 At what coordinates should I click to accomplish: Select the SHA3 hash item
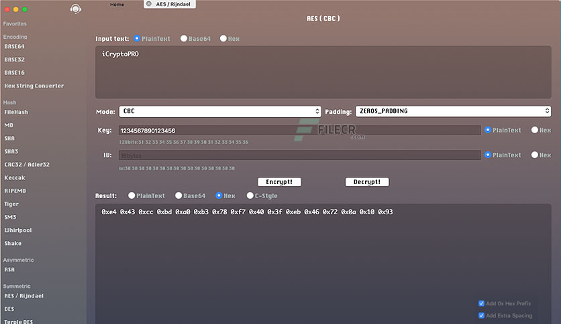point(11,152)
